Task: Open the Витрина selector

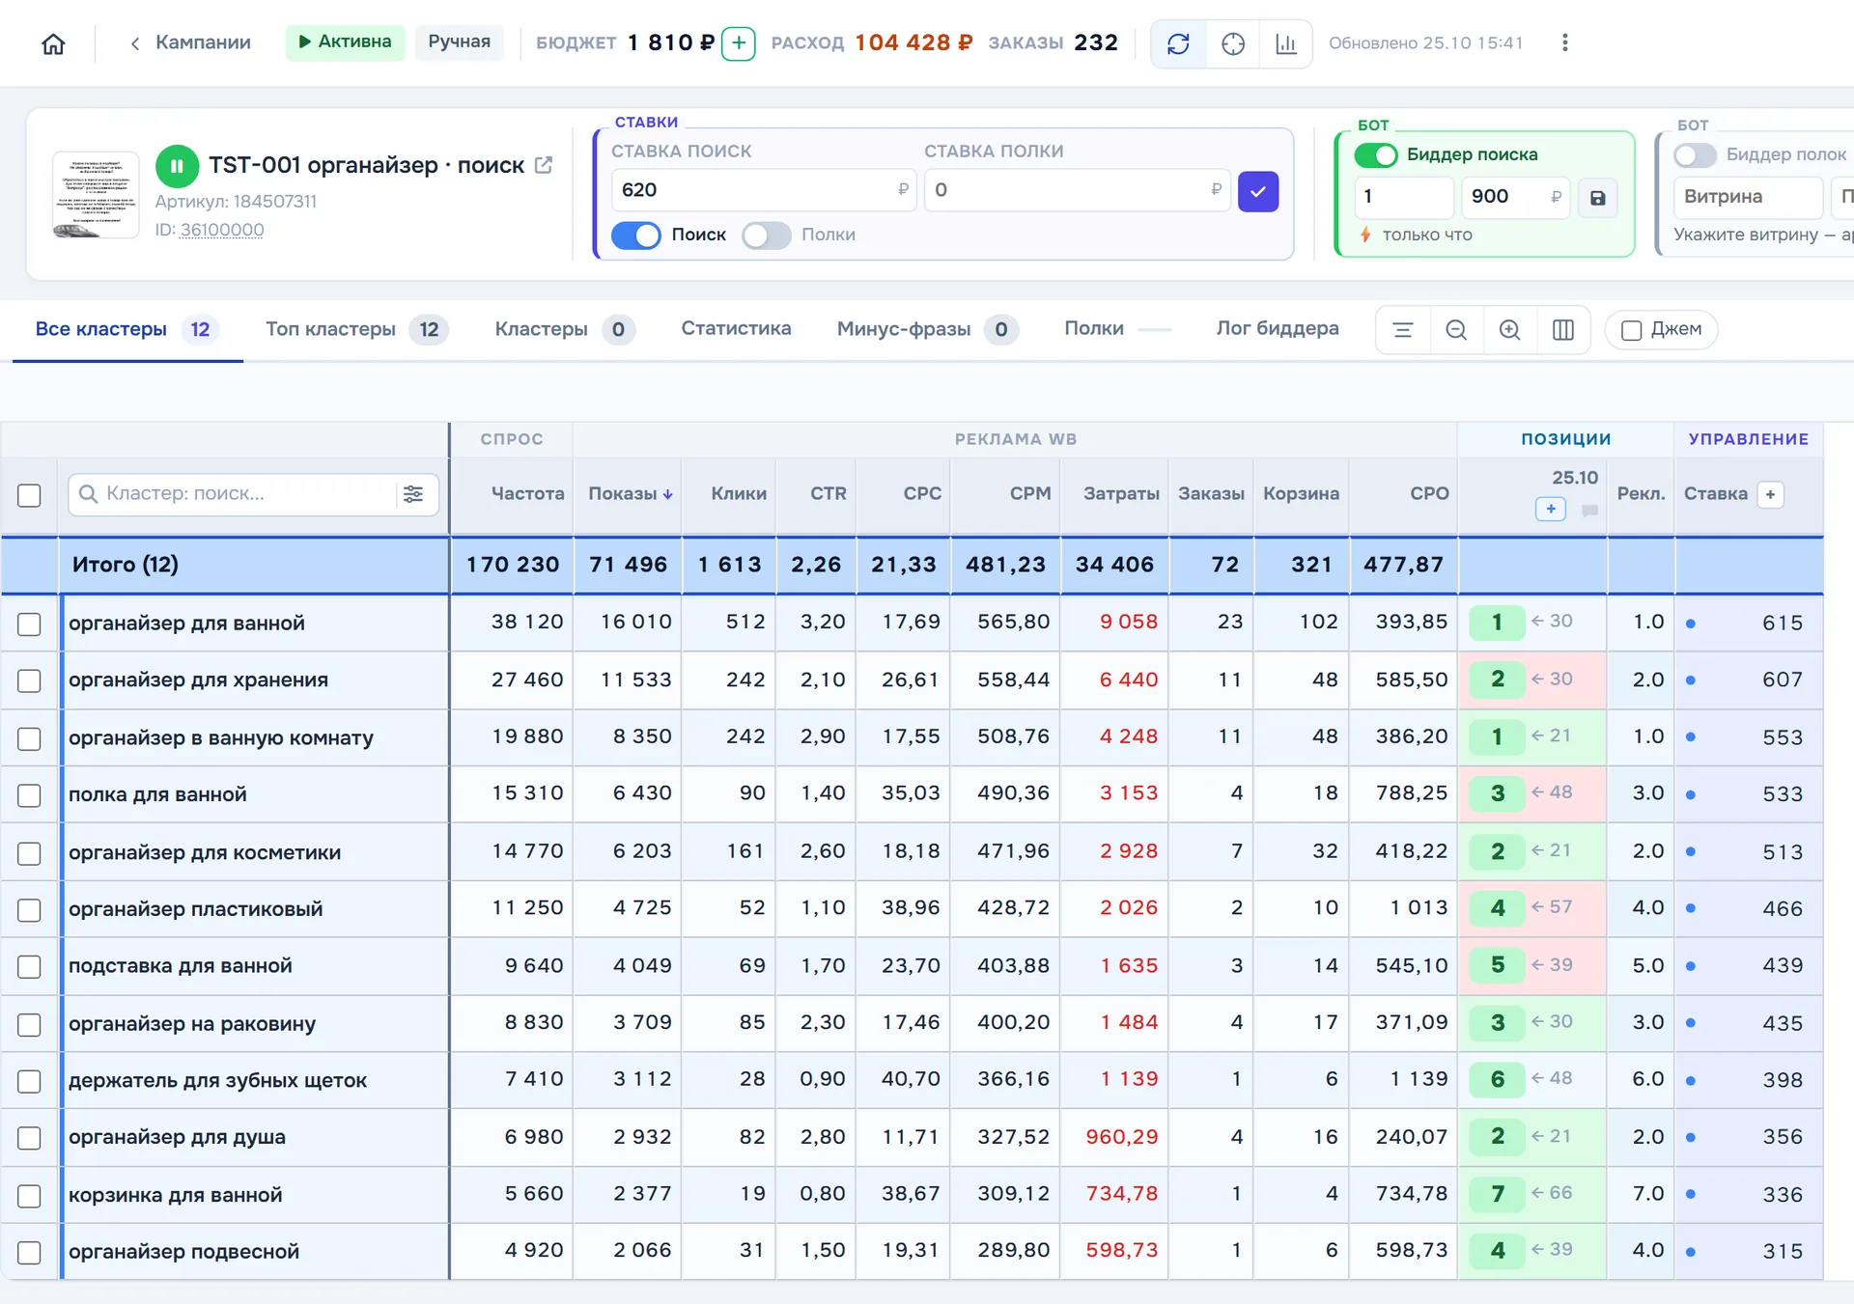Action: pos(1749,197)
